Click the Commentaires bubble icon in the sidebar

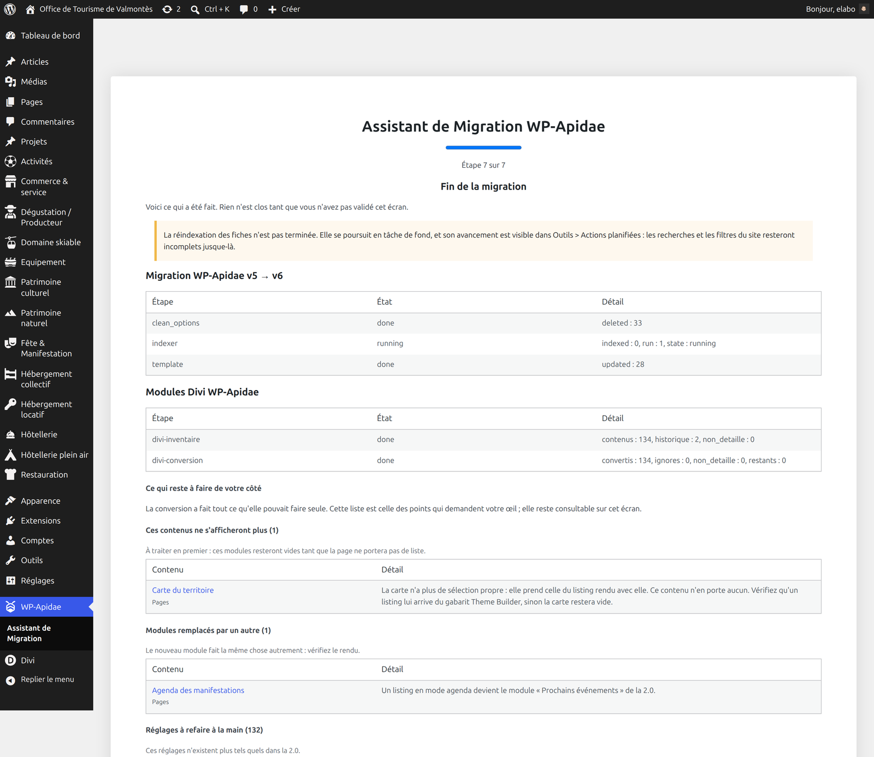[10, 122]
